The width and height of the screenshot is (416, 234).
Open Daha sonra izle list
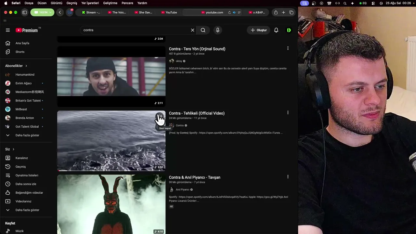pyautogui.click(x=26, y=184)
